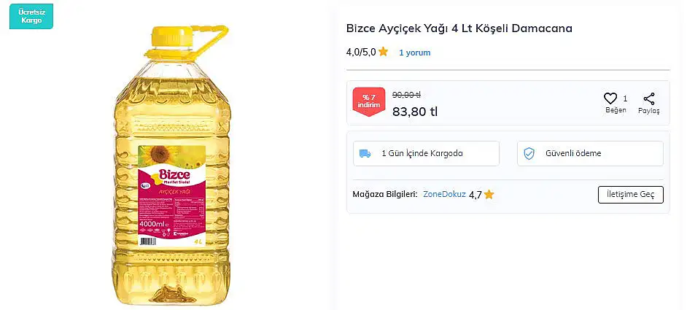This screenshot has width=687, height=310.
Task: Open the 1 yorum reviews link
Action: [414, 53]
